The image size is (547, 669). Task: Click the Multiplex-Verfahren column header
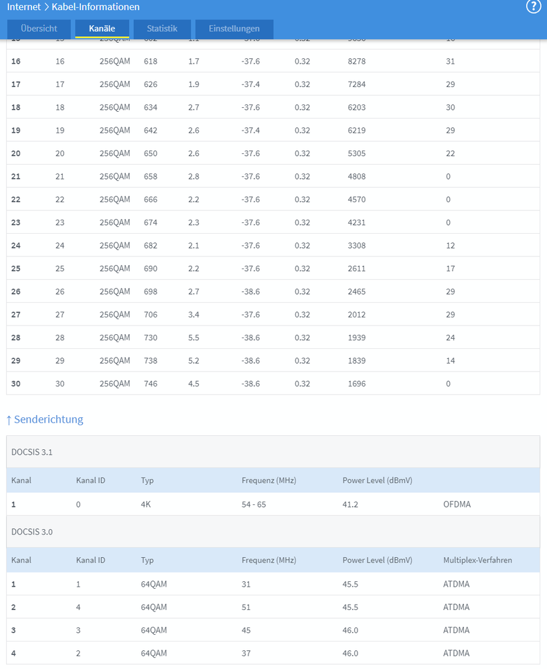(x=477, y=561)
